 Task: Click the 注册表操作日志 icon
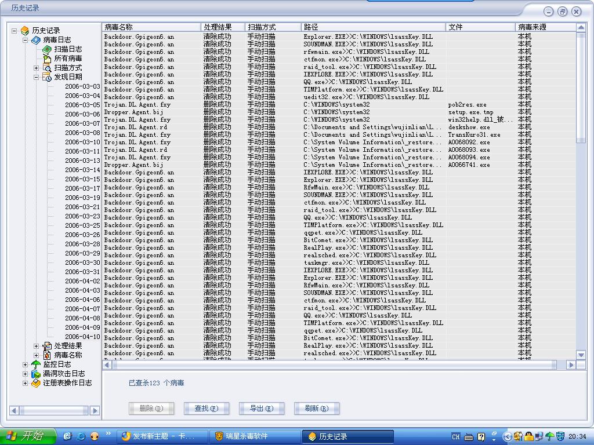[x=36, y=383]
